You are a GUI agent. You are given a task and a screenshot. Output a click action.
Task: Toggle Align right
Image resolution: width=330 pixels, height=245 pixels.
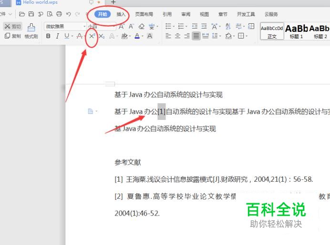pos(187,36)
